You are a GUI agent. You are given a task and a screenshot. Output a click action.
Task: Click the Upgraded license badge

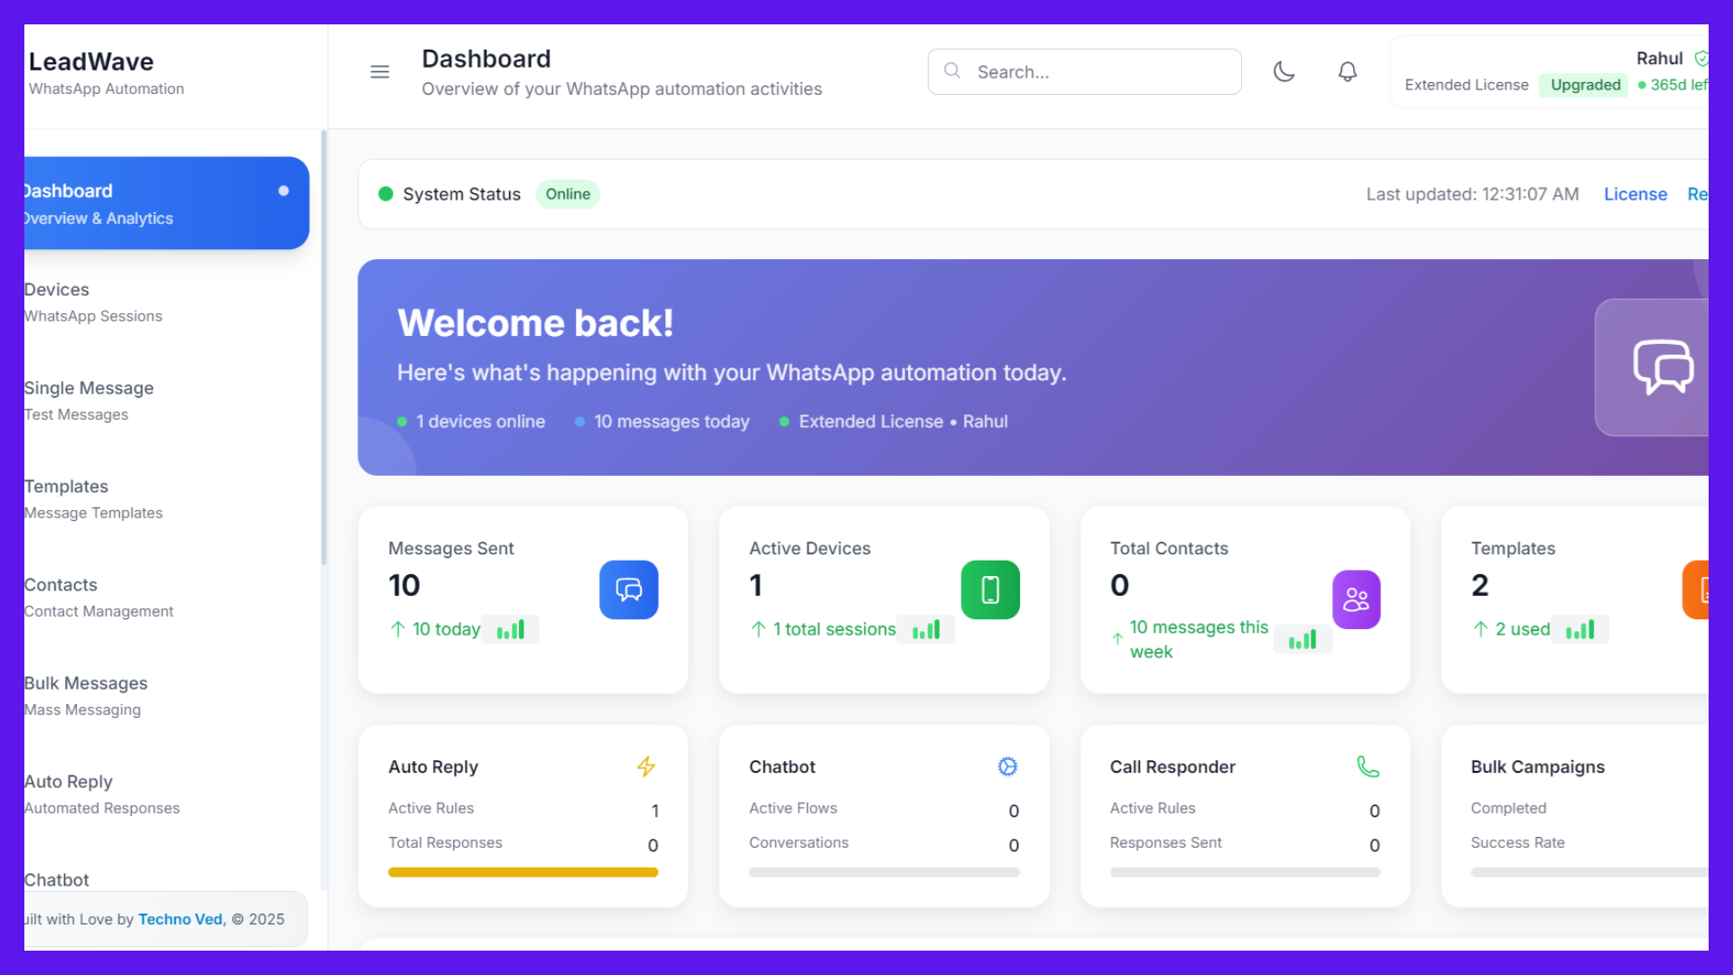[1585, 85]
